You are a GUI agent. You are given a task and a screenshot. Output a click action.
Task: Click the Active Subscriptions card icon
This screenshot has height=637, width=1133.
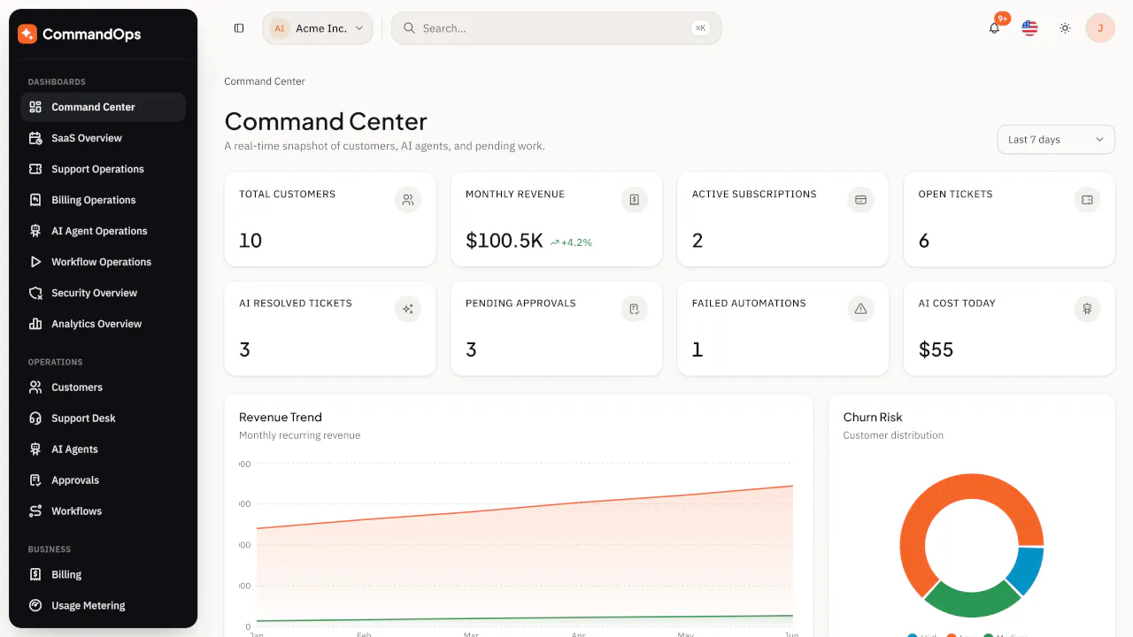(861, 200)
